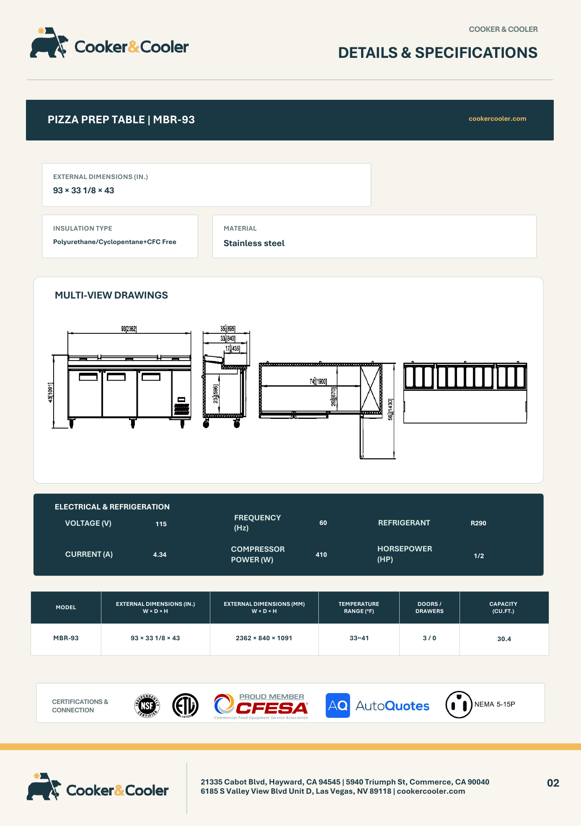Click the "INSULATION TYPE" label

click(83, 229)
